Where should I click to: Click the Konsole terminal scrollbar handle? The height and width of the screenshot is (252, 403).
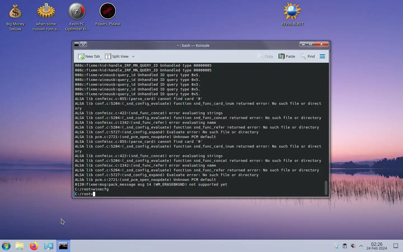tap(326, 188)
